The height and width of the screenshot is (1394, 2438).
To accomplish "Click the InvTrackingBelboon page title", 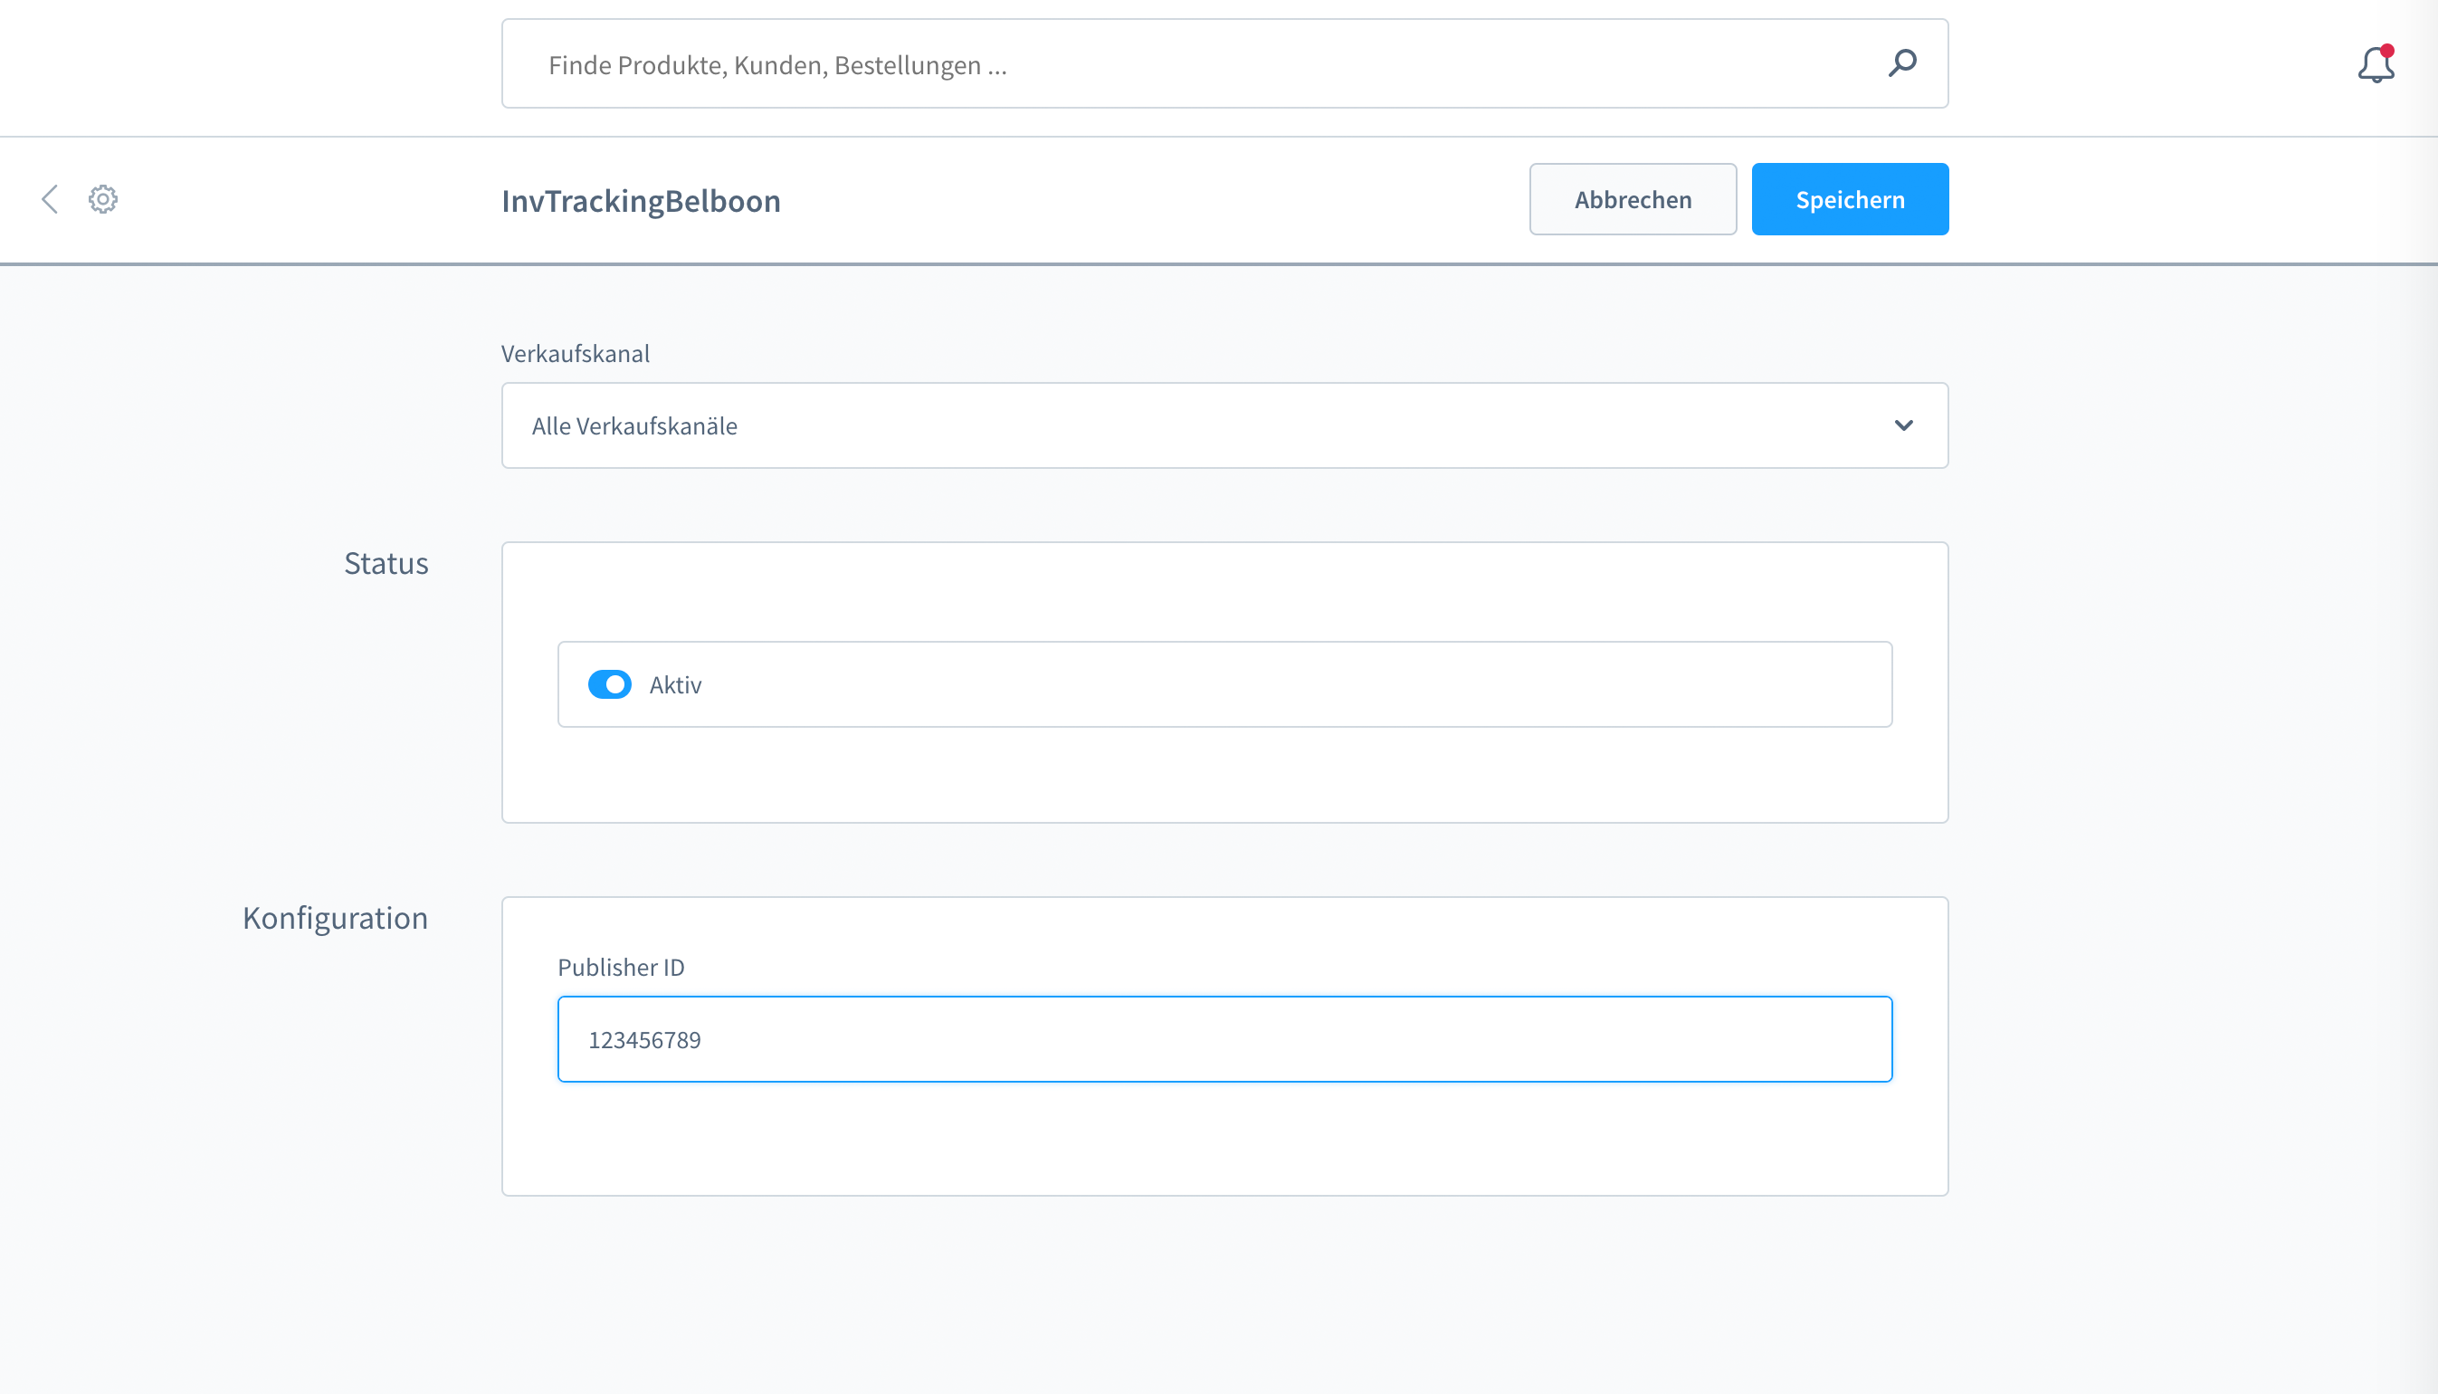I will [x=642, y=201].
